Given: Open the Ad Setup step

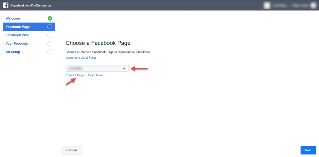Looking at the screenshot, I should click(x=13, y=52).
